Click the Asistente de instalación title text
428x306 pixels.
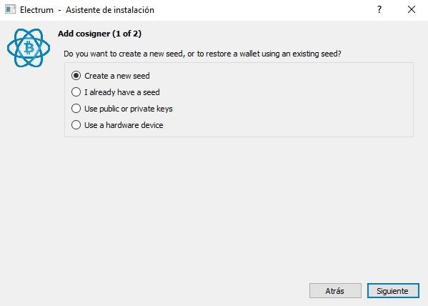coord(110,10)
